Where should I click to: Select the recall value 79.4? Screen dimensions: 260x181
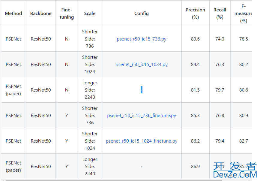tap(220, 141)
